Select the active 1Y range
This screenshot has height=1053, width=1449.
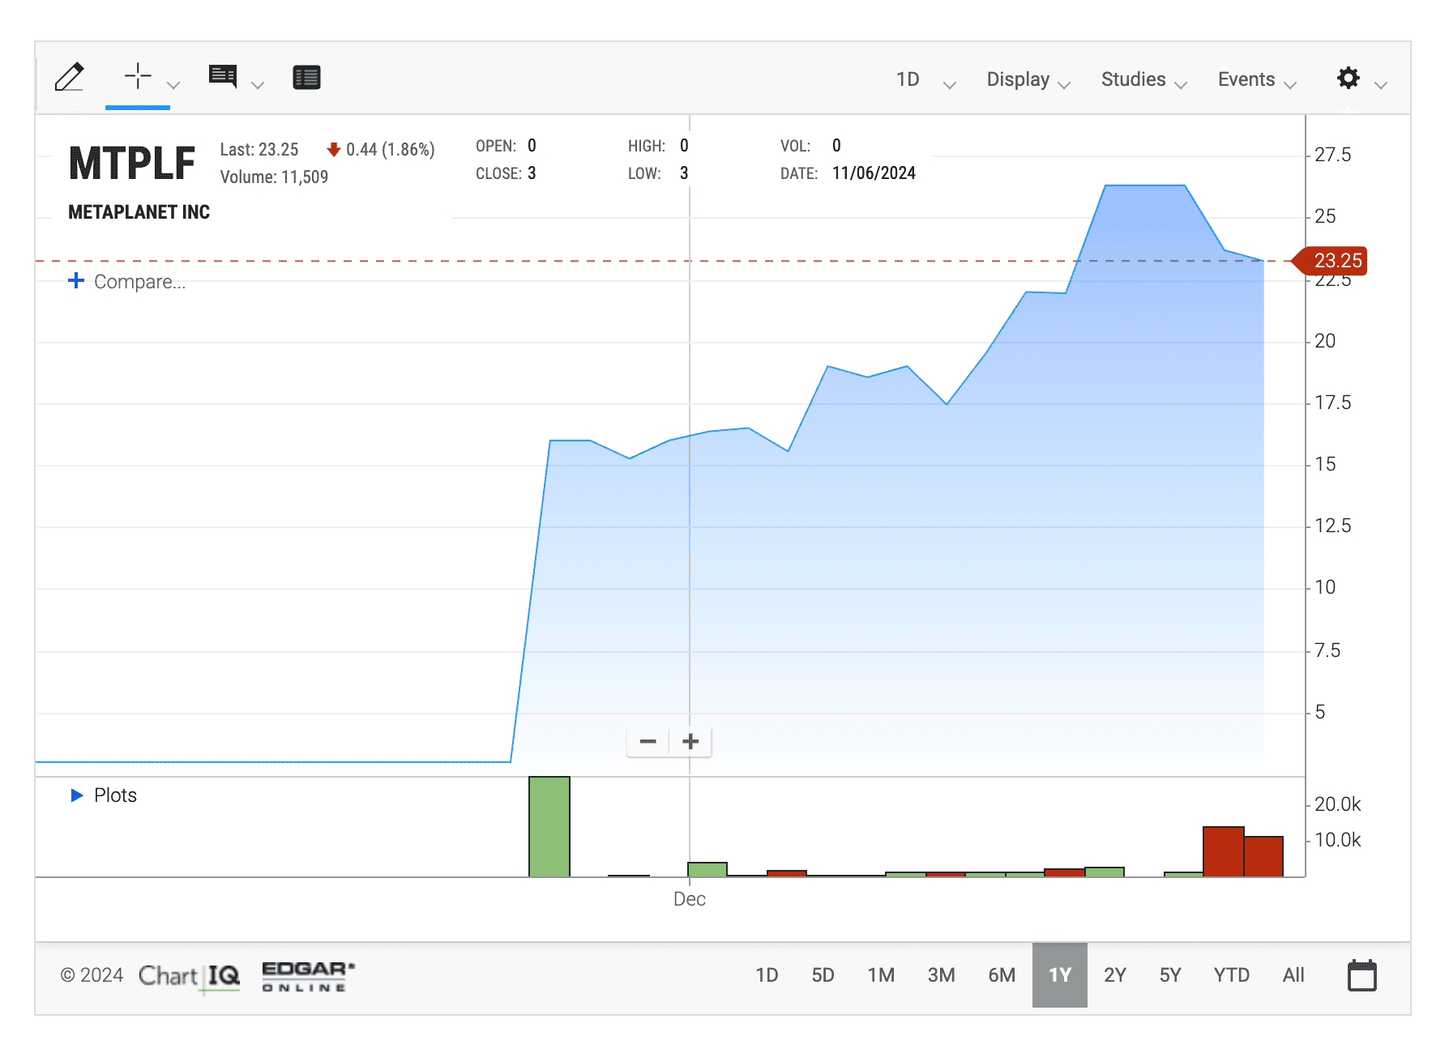(1060, 975)
